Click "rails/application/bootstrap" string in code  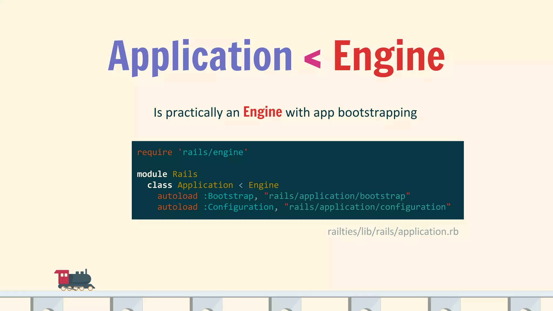337,196
